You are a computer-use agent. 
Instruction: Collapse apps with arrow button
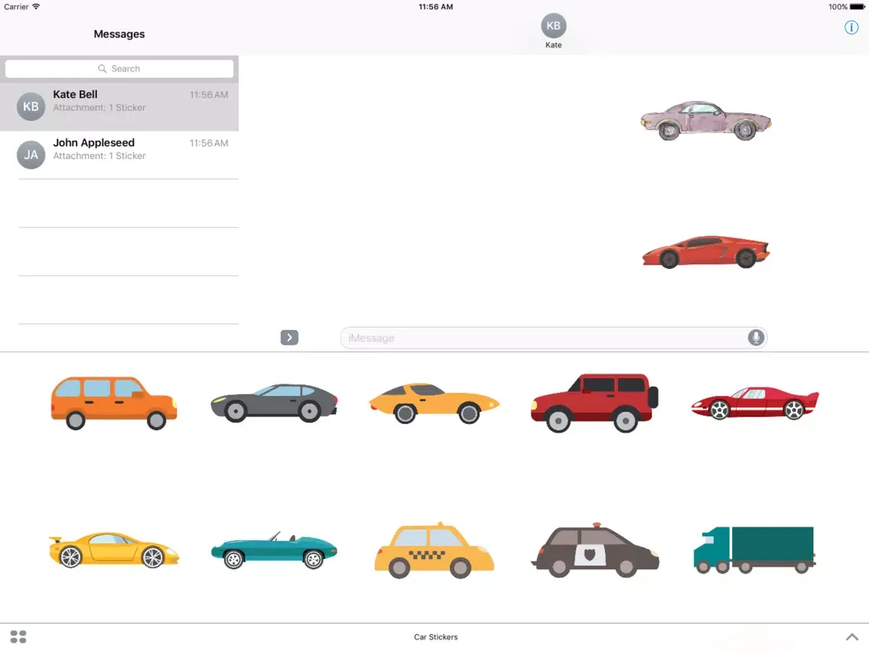pos(289,338)
